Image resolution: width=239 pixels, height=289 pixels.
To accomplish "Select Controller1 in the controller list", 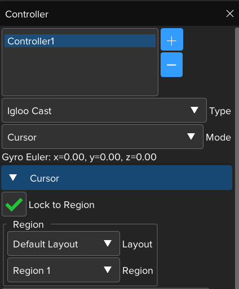I will coord(80,41).
